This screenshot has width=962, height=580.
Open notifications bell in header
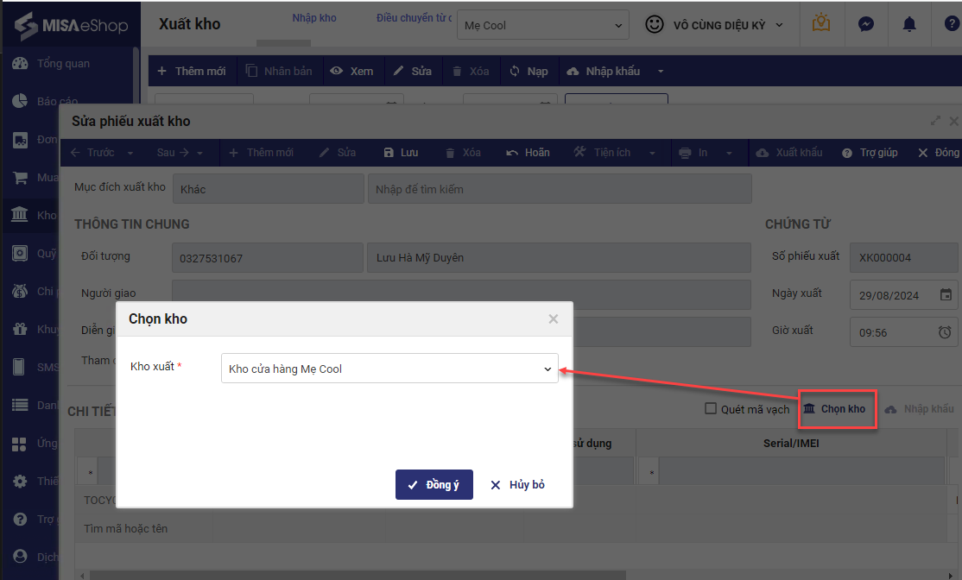tap(909, 24)
